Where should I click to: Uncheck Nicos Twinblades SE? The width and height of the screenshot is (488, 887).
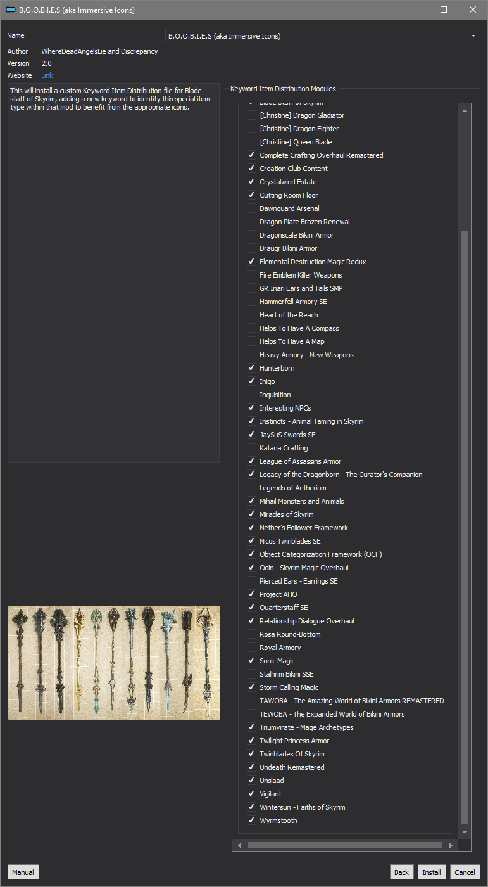point(251,541)
